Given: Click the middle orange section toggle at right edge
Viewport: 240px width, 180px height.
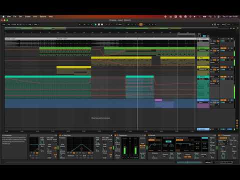Looking at the screenshot, I should [x=237, y=123].
